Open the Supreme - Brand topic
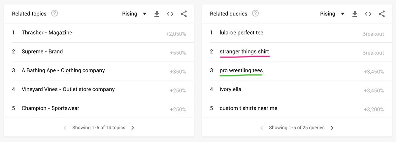The height and width of the screenshot is (142, 396). coord(42,52)
